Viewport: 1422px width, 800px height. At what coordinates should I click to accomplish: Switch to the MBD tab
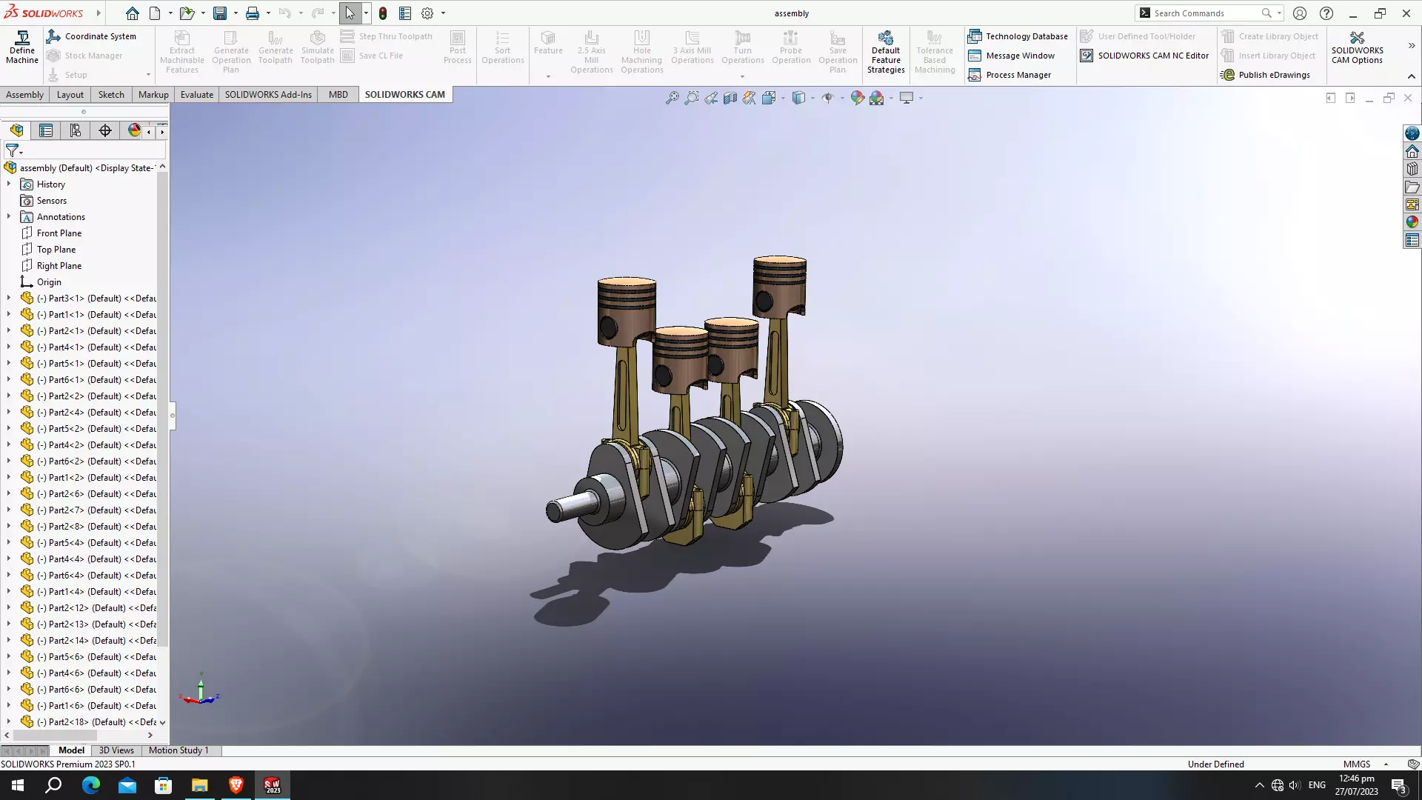tap(338, 94)
